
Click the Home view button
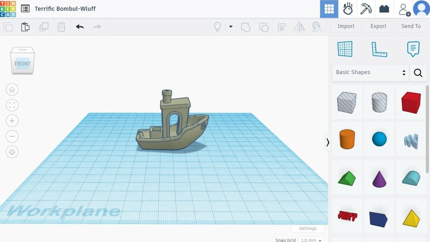click(12, 90)
